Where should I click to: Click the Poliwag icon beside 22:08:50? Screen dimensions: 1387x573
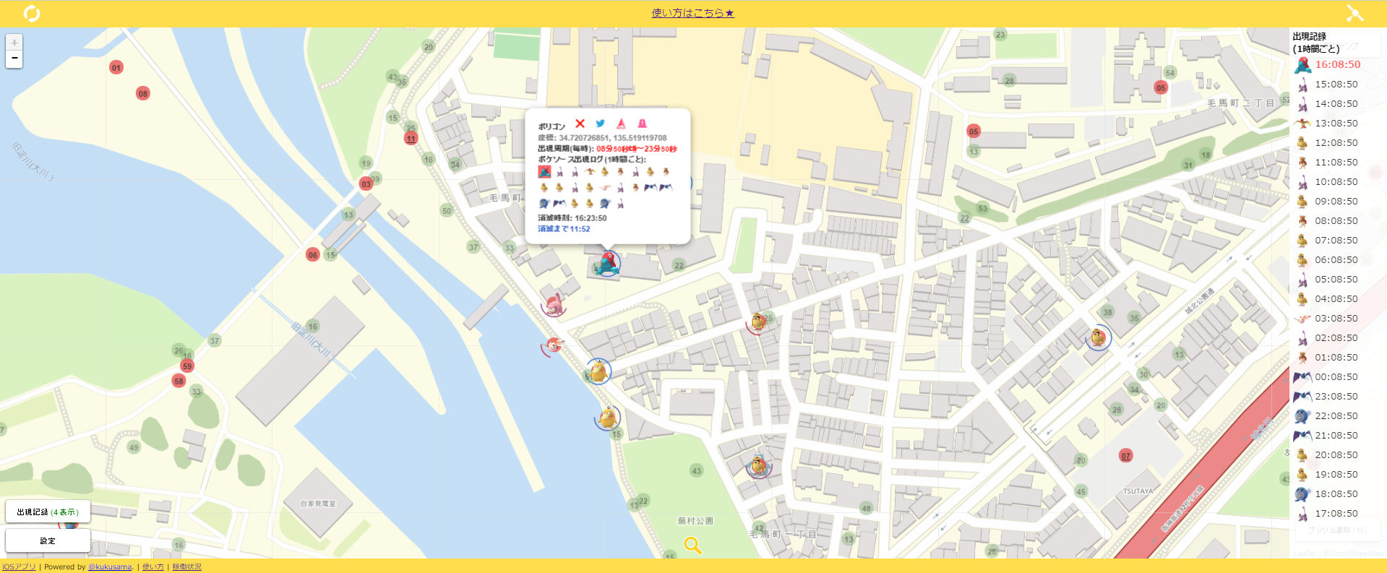click(x=1302, y=415)
